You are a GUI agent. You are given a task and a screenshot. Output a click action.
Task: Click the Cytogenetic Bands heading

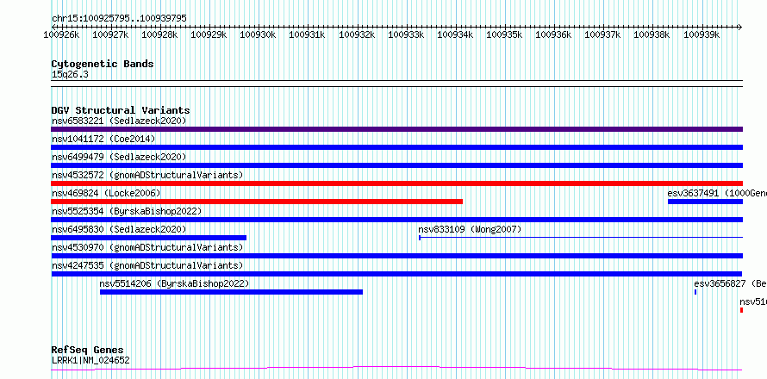[x=103, y=64]
